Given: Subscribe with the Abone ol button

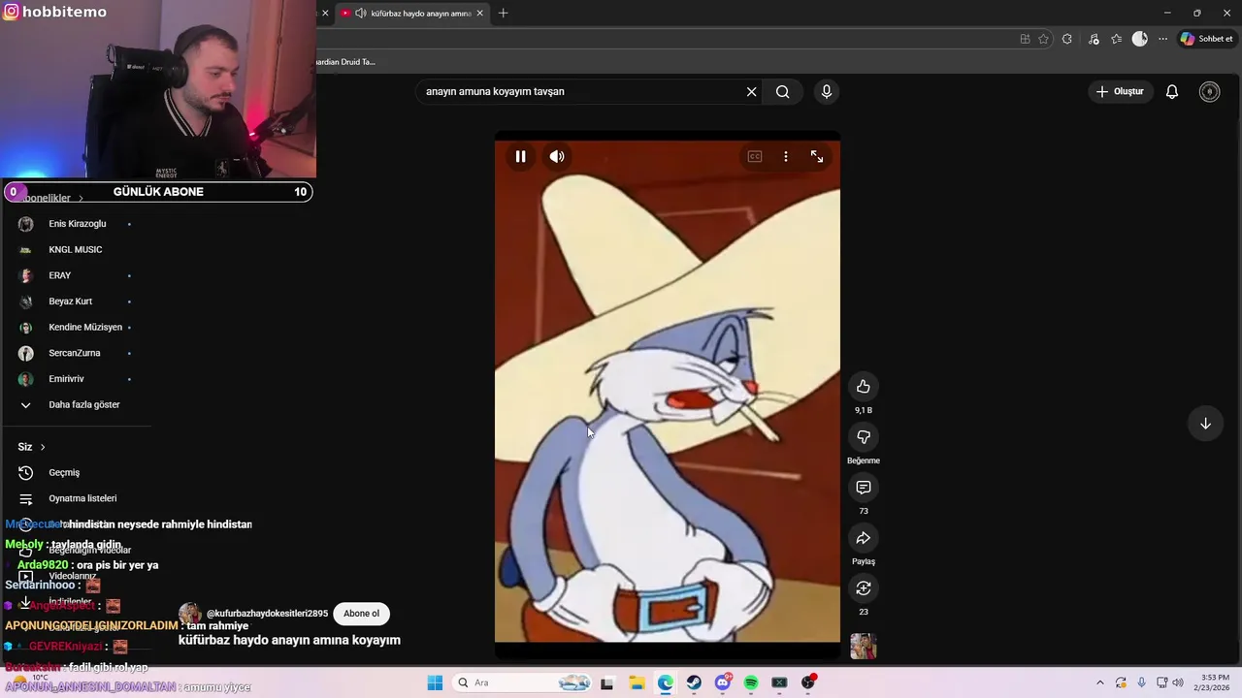Looking at the screenshot, I should pos(361,614).
